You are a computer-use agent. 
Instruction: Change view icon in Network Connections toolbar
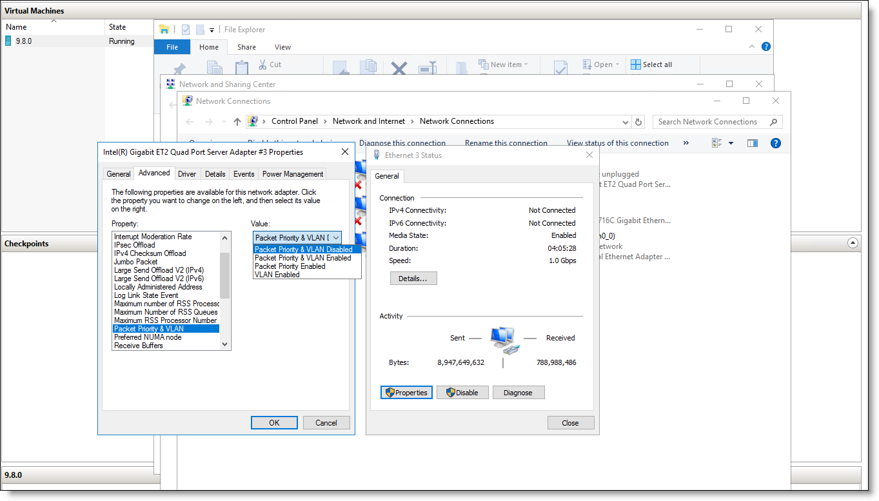716,142
